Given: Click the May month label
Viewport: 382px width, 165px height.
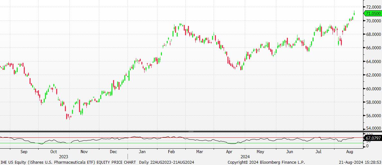Looking at the screenshot, I should (260, 152).
